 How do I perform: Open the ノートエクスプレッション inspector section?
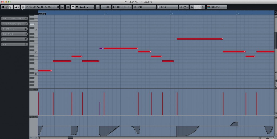click(13, 24)
